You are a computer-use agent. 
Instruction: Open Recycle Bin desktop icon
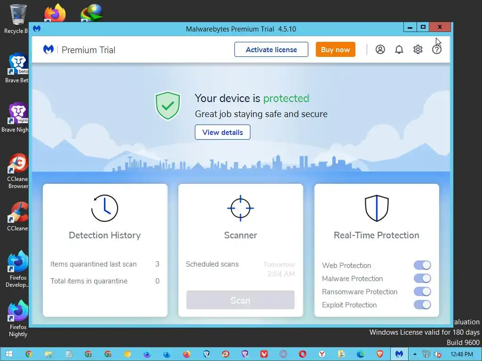18,18
